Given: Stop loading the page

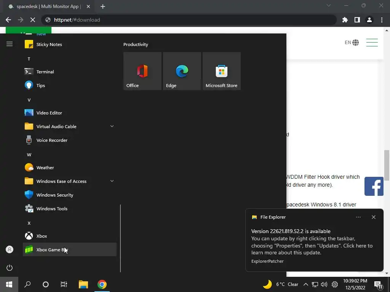Looking at the screenshot, I should [33, 20].
